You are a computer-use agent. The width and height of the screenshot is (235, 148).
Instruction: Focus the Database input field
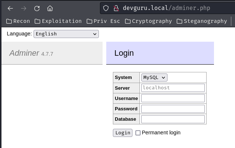pyautogui.click(x=173, y=119)
